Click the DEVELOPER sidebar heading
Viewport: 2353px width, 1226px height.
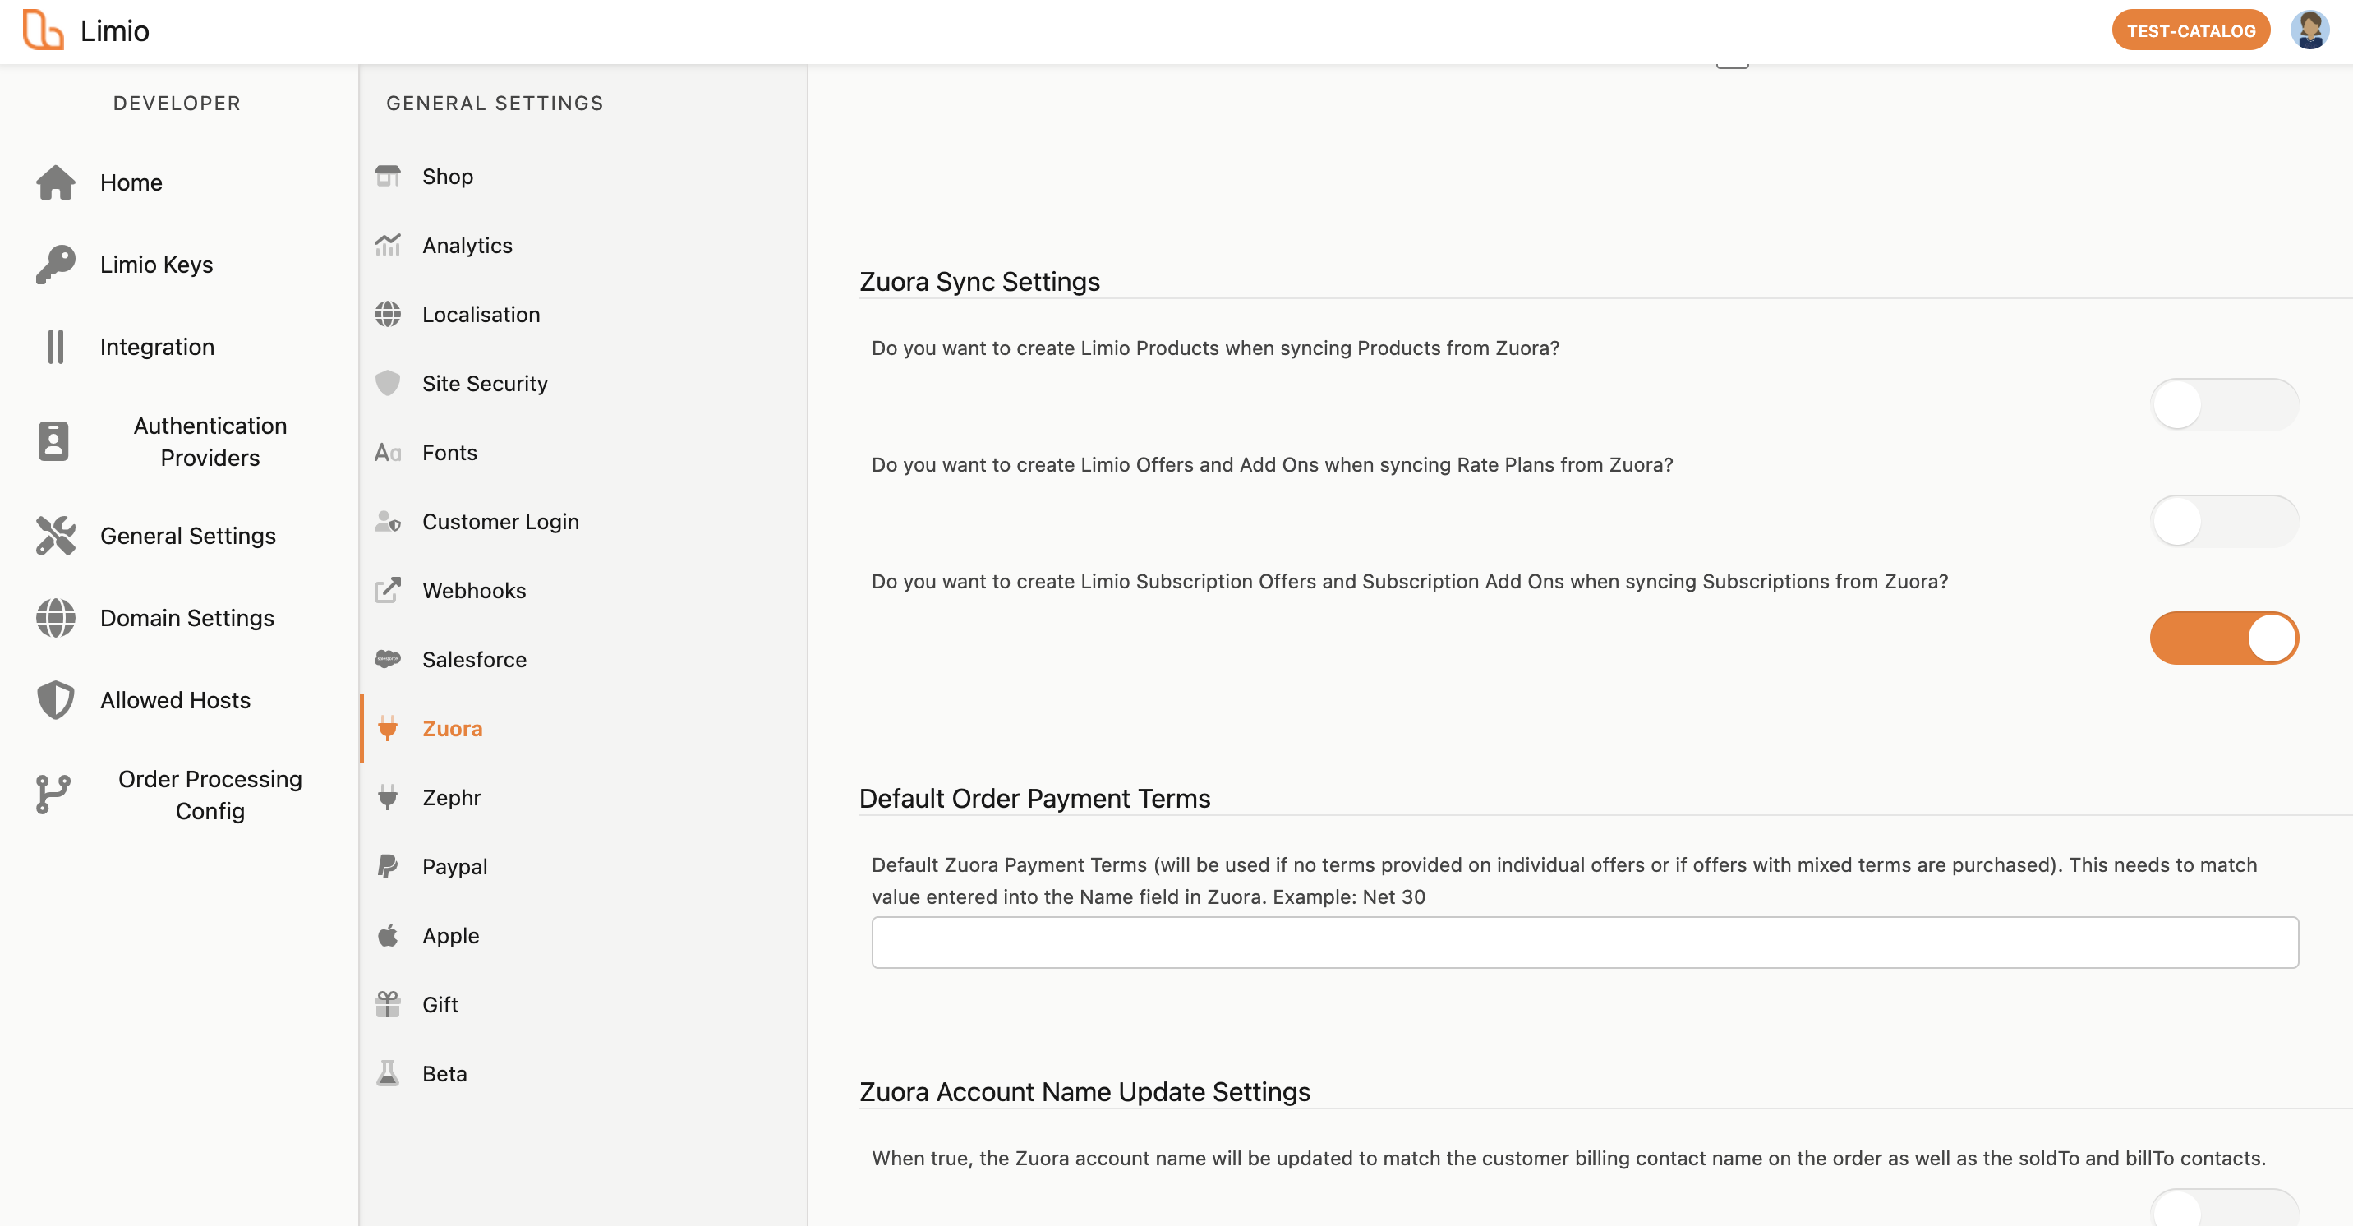point(177,104)
